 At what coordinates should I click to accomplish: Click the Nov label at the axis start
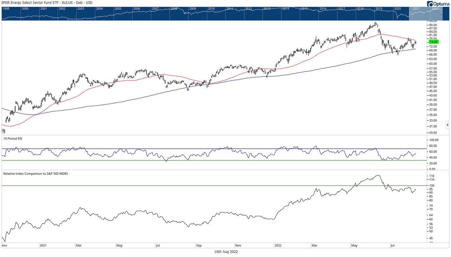tap(5, 246)
